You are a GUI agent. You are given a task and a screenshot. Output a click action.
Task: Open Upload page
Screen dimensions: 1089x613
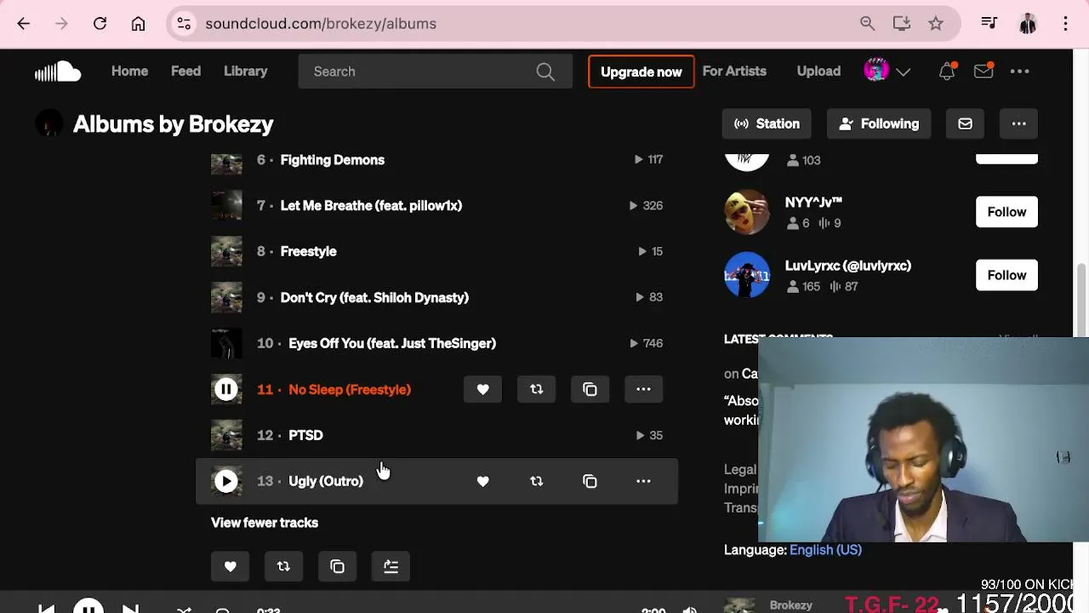pos(818,72)
